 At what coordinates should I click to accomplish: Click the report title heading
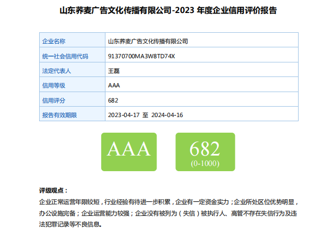click(168, 10)
